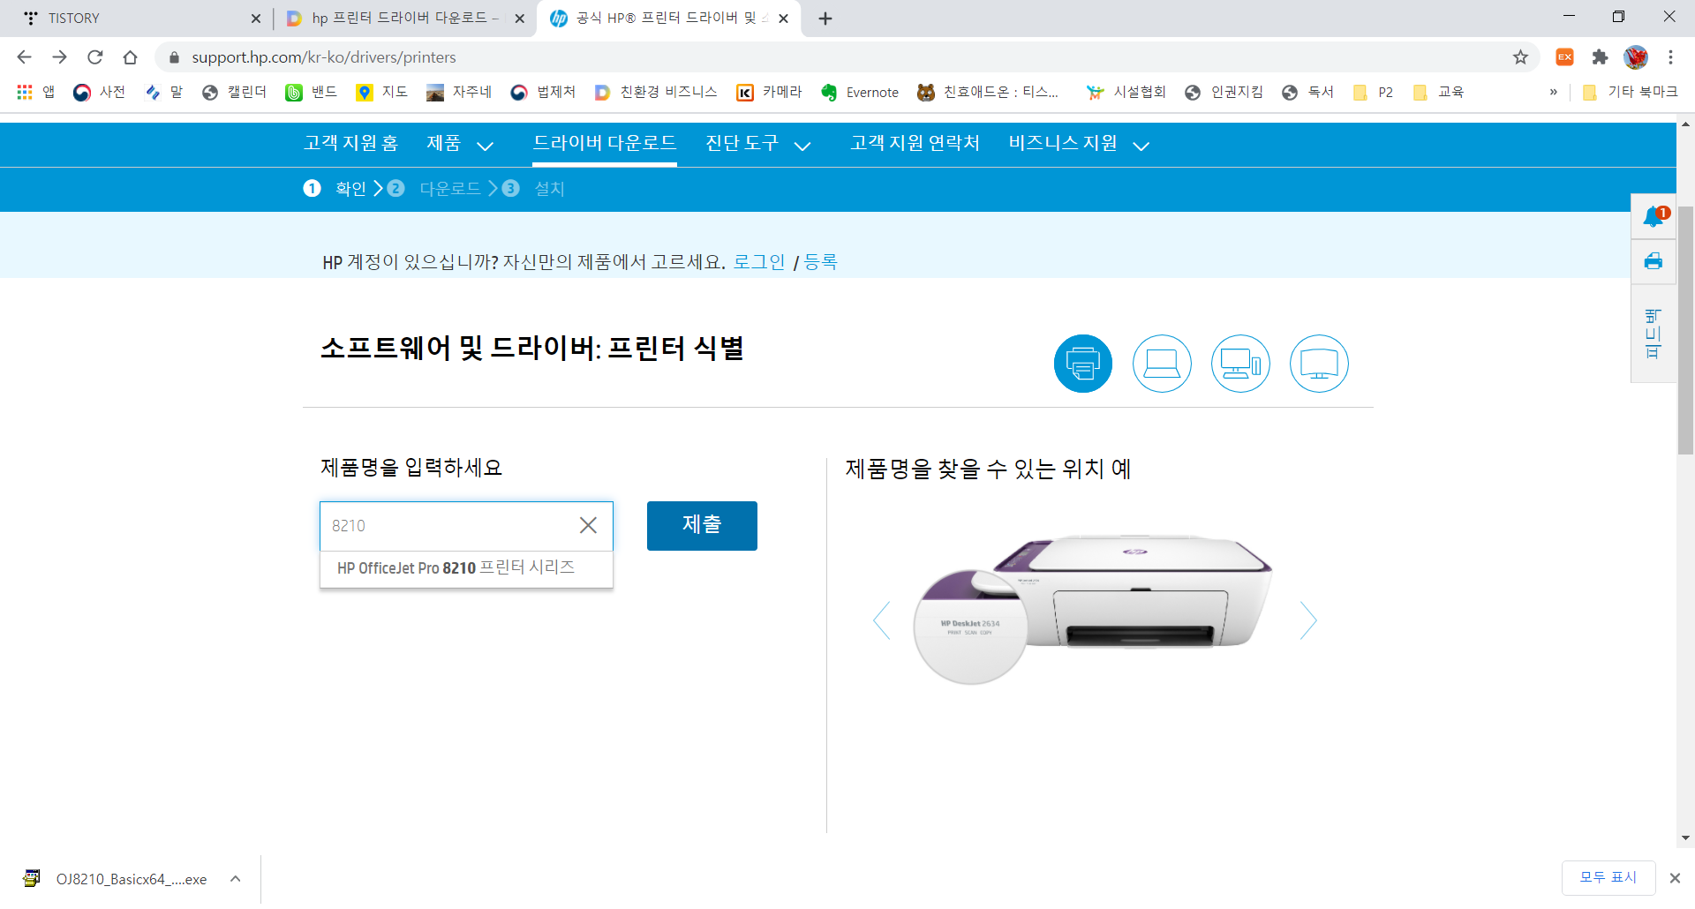Click step 2 다운로드 in the progress bar

433,189
